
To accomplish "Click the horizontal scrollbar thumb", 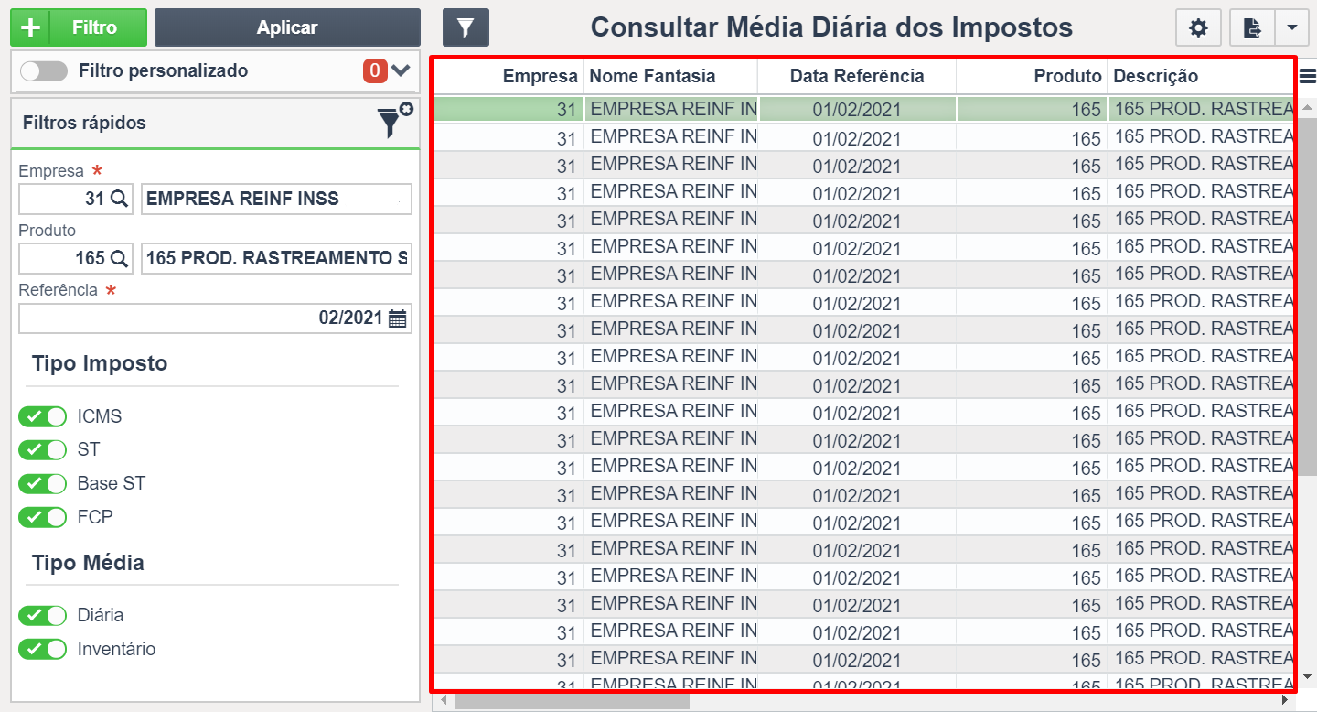I will pyautogui.click(x=573, y=701).
